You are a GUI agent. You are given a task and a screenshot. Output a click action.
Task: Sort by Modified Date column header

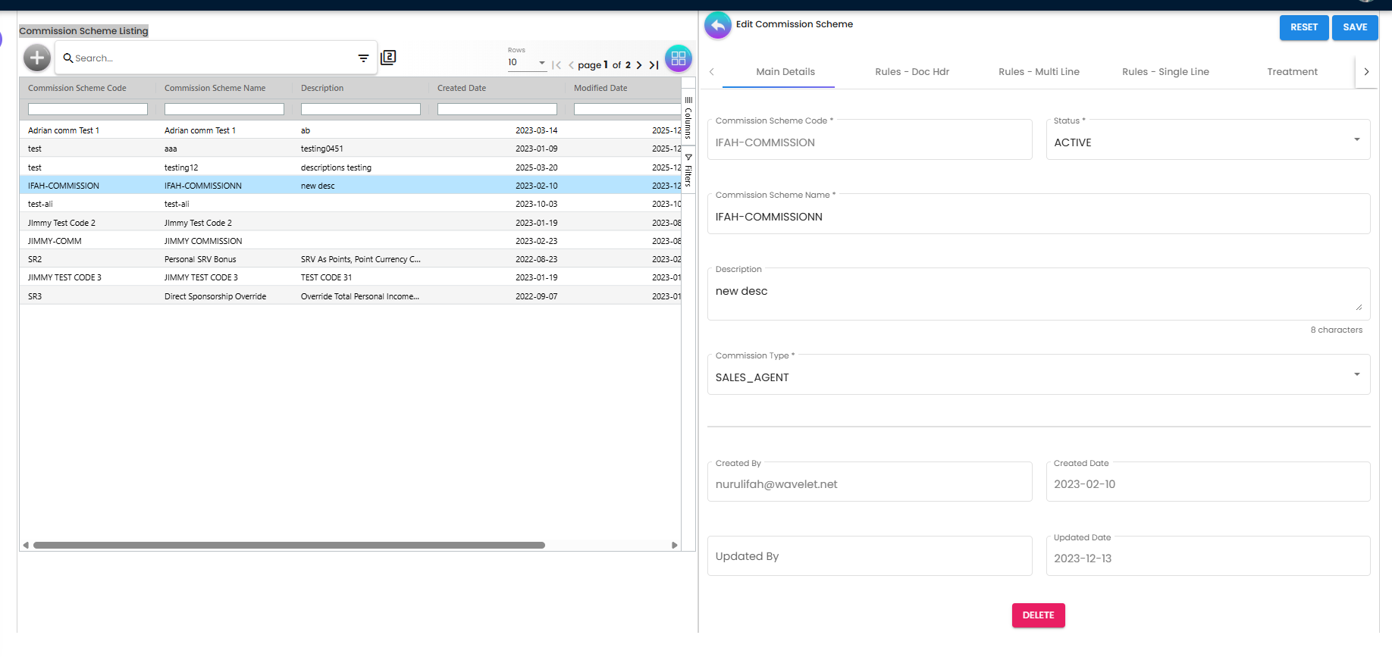click(x=600, y=88)
